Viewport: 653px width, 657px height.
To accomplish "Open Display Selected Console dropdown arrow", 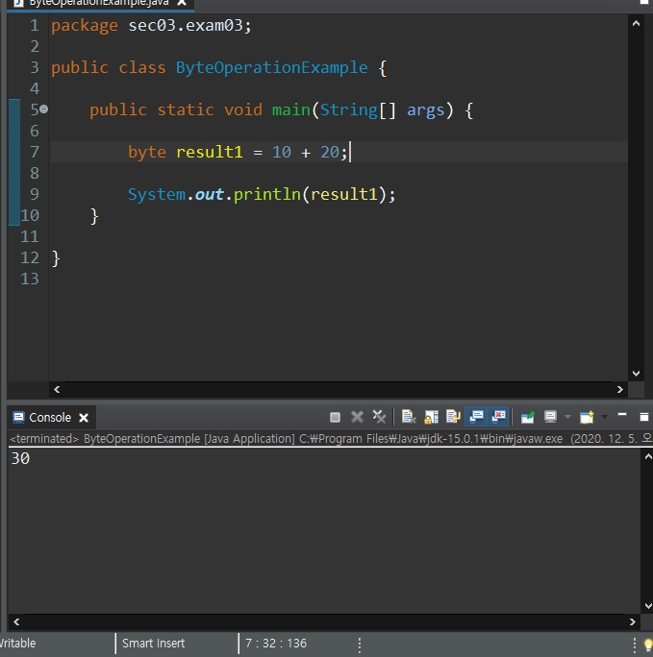I will [567, 417].
